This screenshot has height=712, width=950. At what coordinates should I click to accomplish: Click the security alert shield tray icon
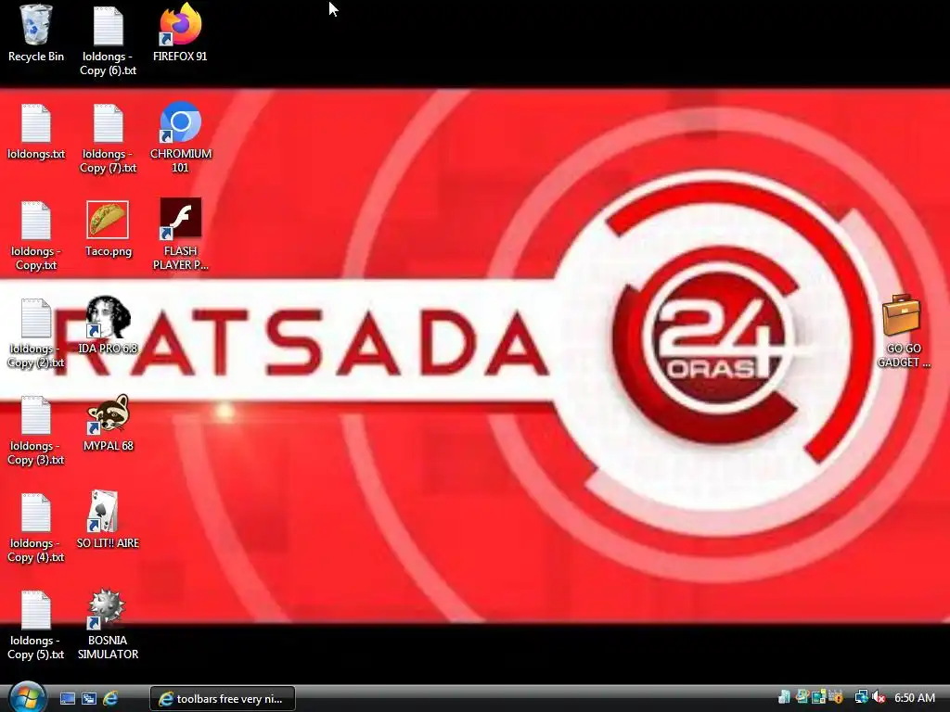[x=836, y=697]
